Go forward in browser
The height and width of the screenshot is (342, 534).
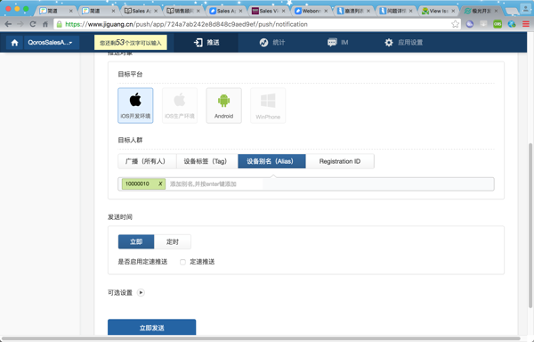20,24
